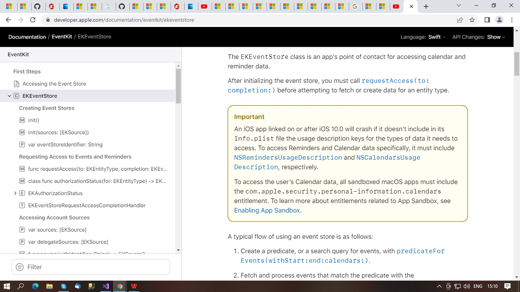This screenshot has width=520, height=292.
Task: Click the First Steps heading in sidebar
Action: [27, 71]
